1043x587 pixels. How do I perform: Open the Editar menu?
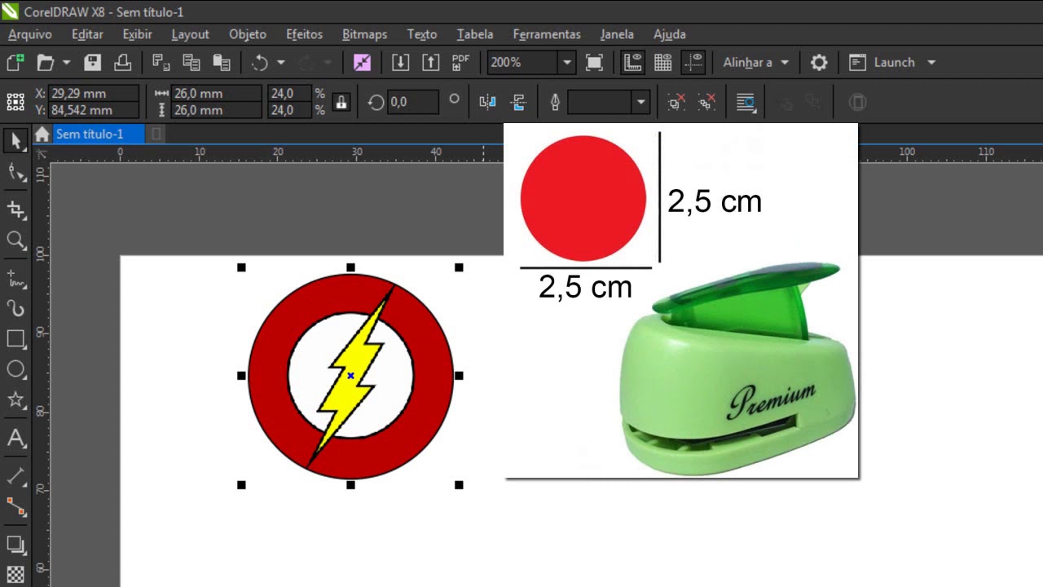tap(87, 34)
